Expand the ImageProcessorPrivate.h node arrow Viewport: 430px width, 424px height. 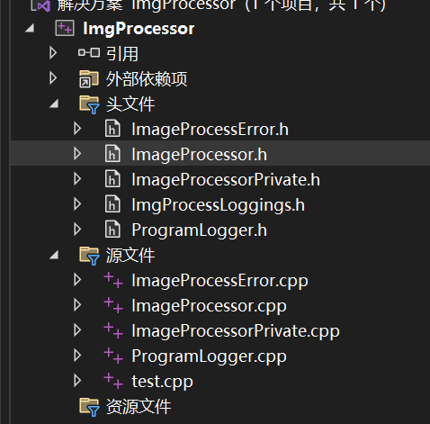click(77, 179)
